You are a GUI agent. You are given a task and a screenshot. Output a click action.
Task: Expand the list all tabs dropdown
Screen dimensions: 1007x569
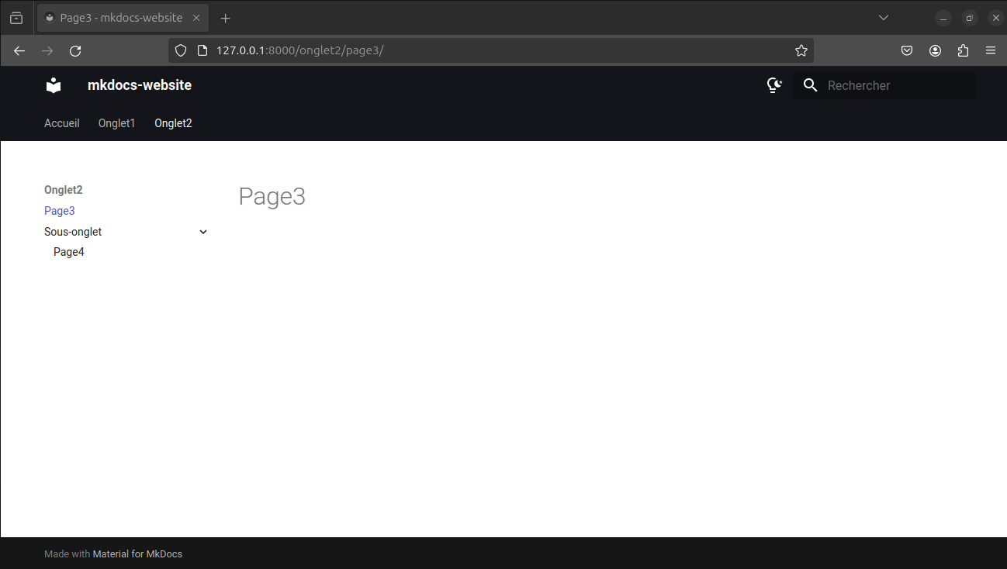(883, 18)
